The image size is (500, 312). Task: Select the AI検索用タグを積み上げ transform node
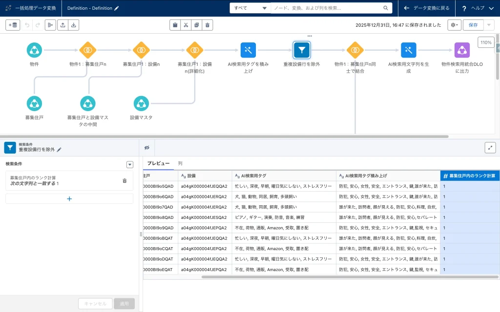tap(248, 50)
